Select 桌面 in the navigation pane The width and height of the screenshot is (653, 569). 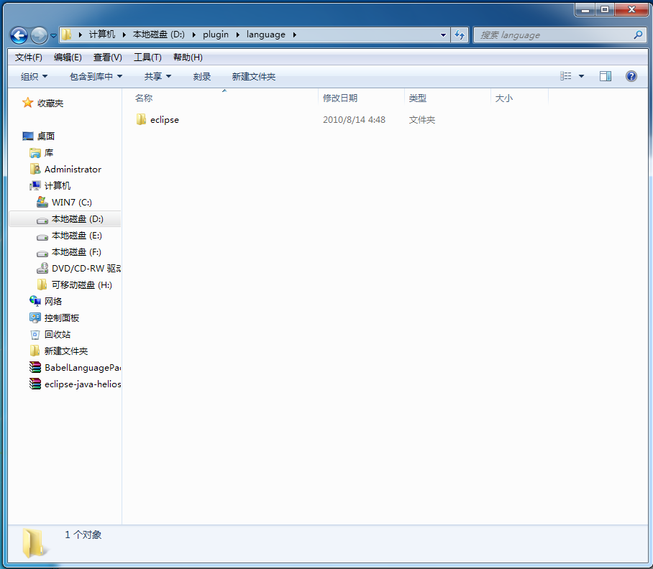(x=46, y=136)
